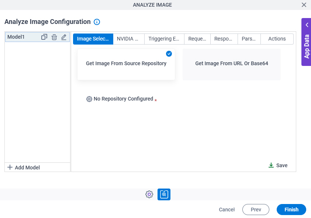Select the analyze image step icon
This screenshot has height=218, width=311.
coord(164,194)
